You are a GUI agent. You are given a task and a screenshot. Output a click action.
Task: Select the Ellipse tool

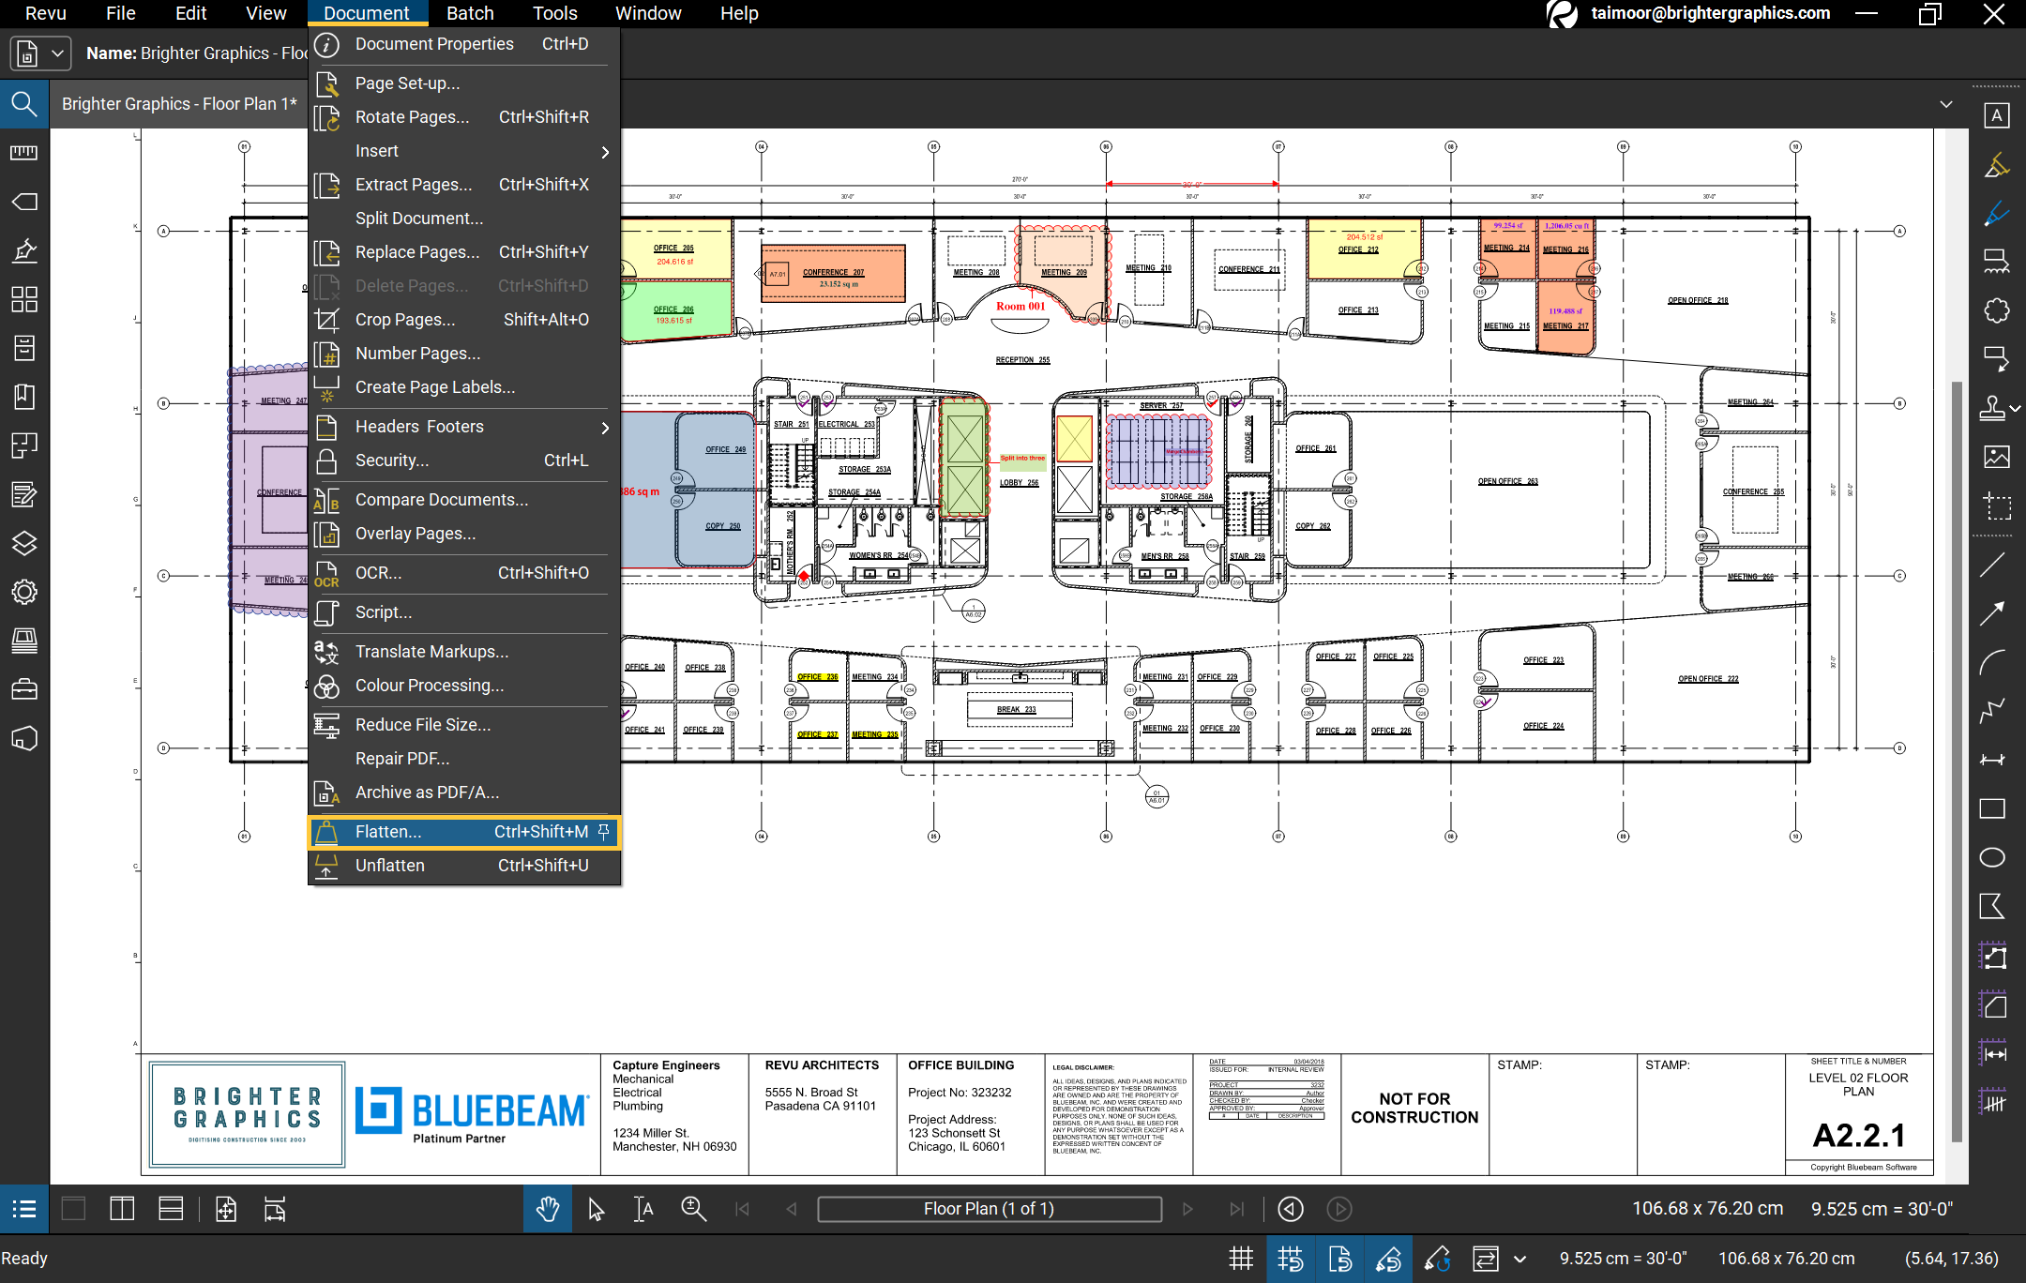pos(1992,857)
